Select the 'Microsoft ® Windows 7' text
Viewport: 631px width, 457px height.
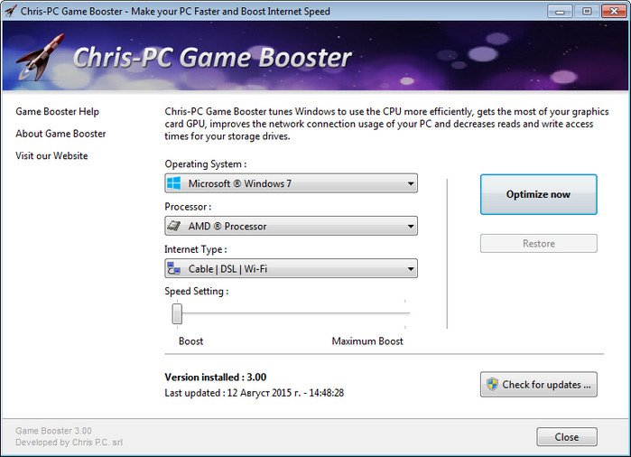pyautogui.click(x=239, y=183)
